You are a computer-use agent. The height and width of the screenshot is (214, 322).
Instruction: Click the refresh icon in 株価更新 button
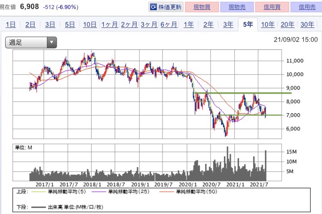coord(153,7)
